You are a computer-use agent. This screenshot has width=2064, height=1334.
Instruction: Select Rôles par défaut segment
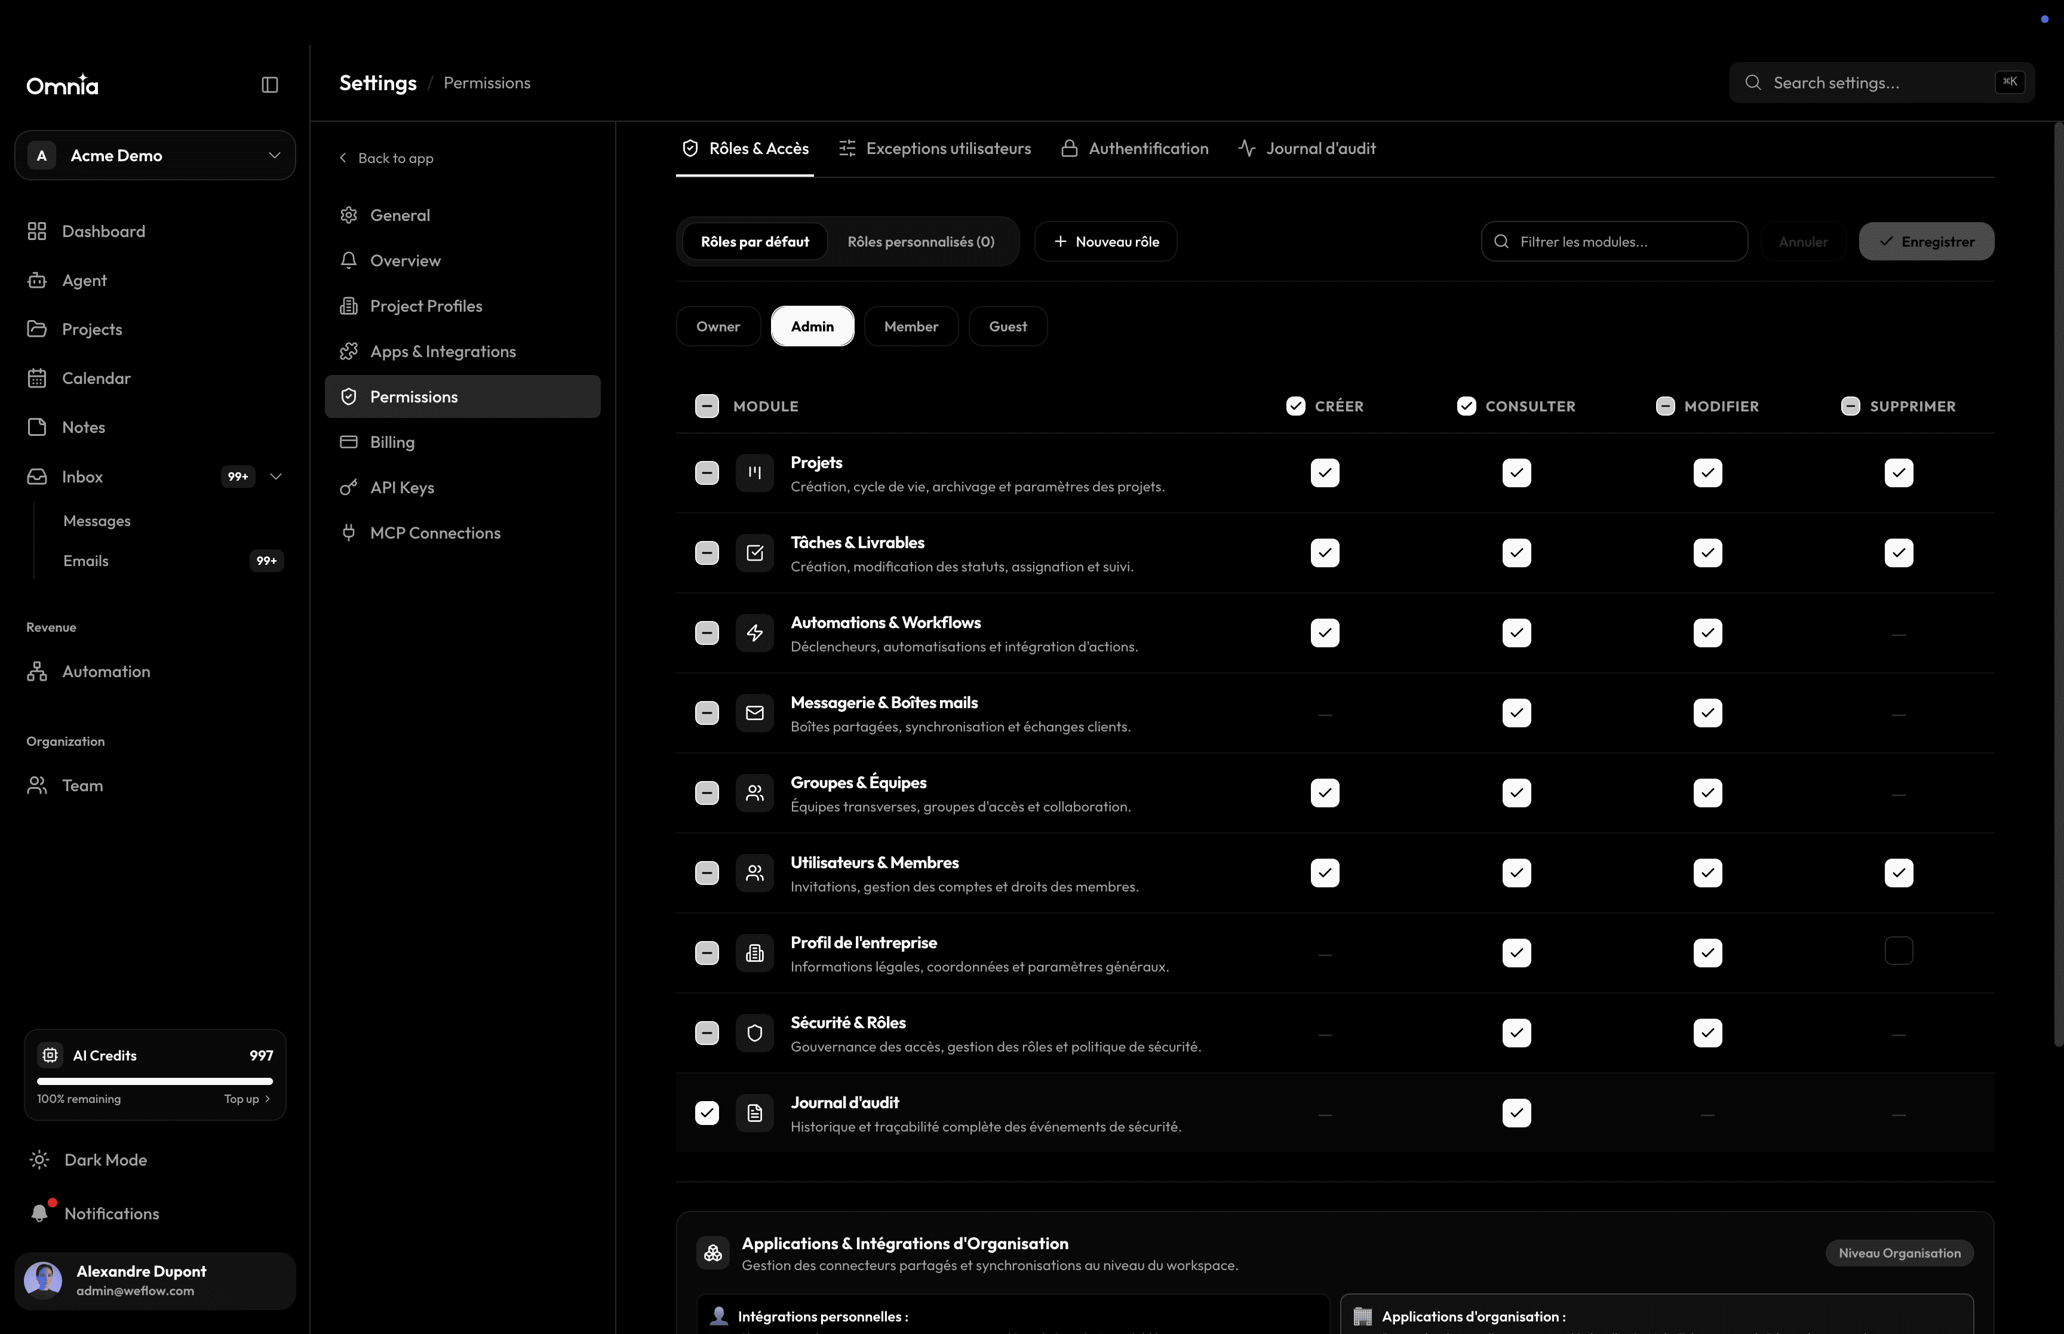coord(754,242)
